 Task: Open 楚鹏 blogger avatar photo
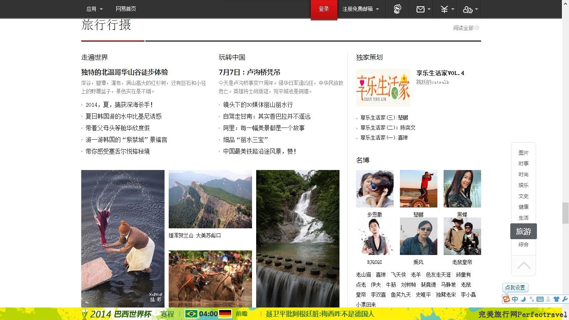pos(419,189)
